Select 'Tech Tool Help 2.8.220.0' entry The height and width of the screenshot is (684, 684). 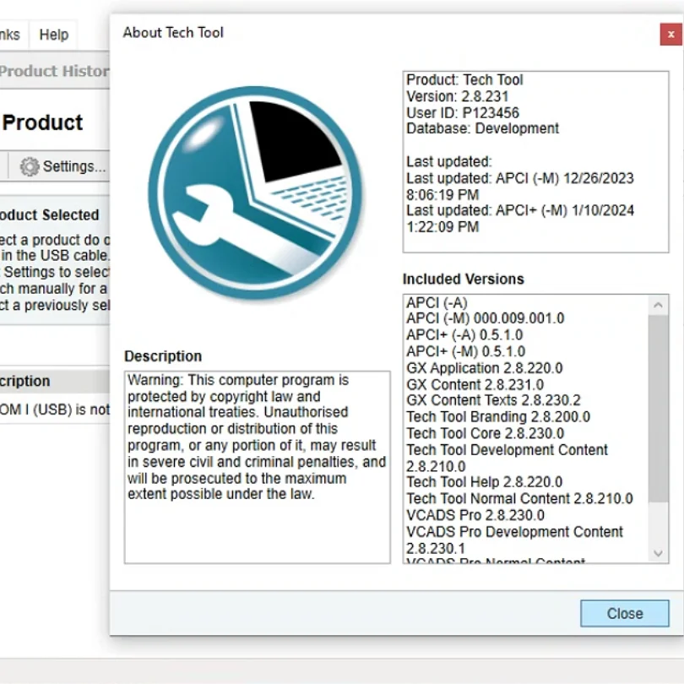coord(484,482)
